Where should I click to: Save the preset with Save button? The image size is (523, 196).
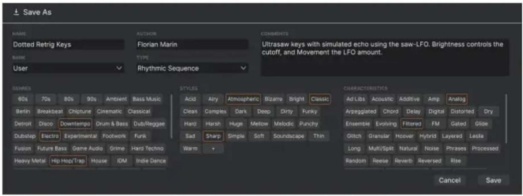[x=493, y=180]
